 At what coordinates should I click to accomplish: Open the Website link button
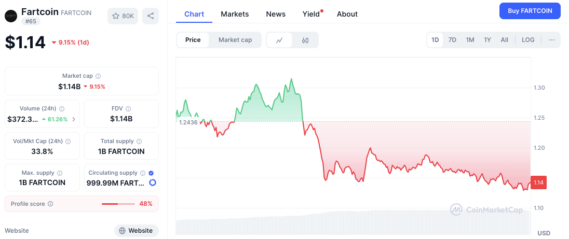point(136,231)
